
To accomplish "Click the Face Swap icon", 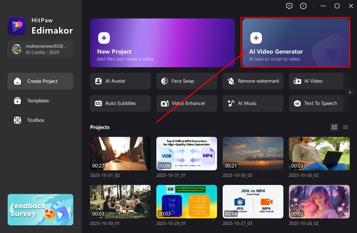I will click(164, 81).
